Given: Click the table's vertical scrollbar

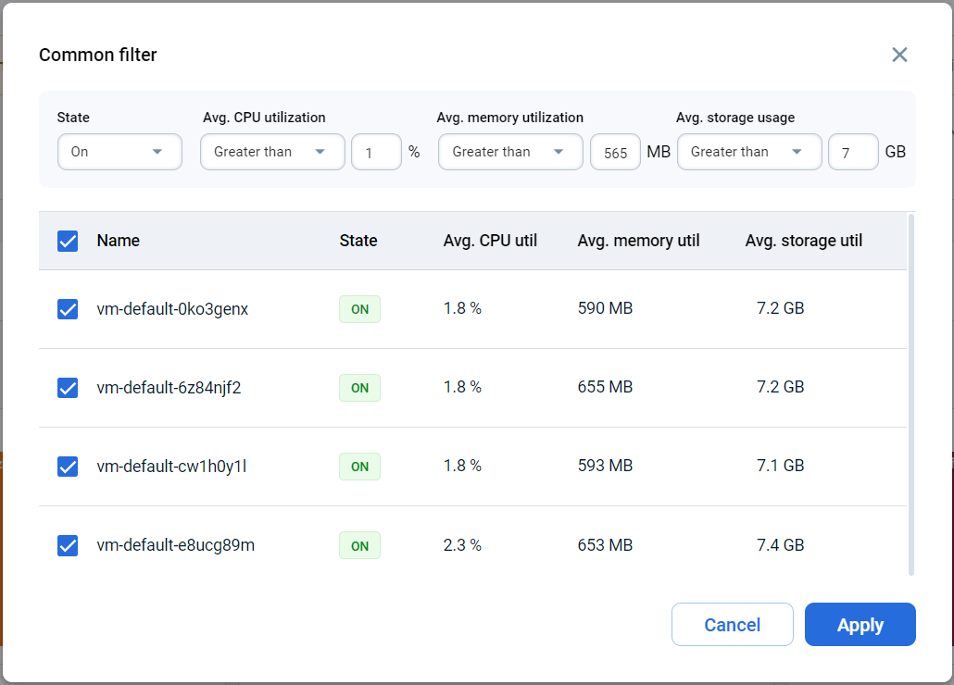Looking at the screenshot, I should (910, 393).
